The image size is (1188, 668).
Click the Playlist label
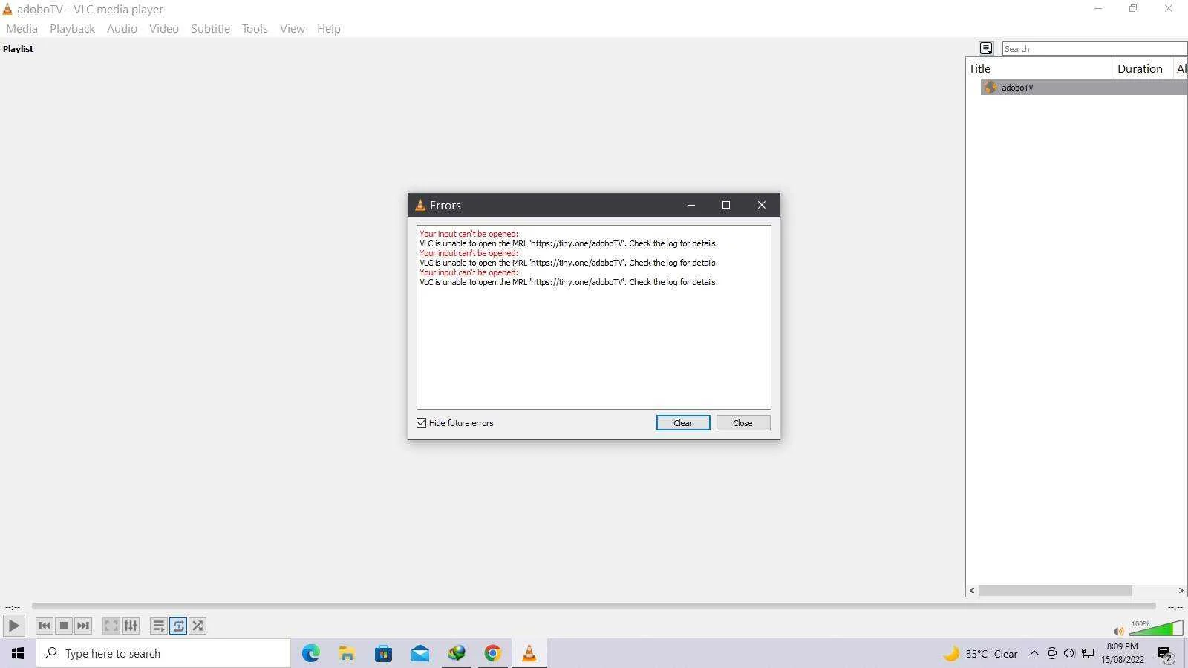tap(18, 49)
